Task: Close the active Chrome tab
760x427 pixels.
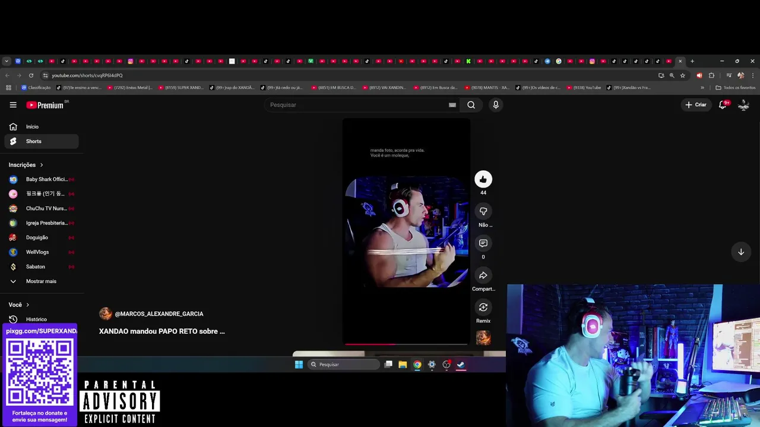Action: tap(680, 61)
